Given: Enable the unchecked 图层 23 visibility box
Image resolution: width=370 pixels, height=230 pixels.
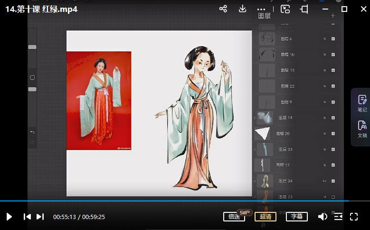Looking at the screenshot, I should click(333, 196).
